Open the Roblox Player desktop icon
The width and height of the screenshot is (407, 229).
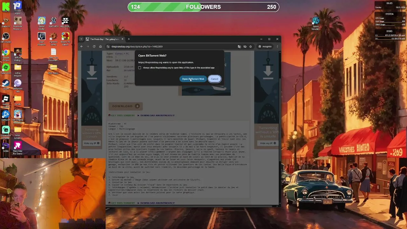(x=17, y=8)
